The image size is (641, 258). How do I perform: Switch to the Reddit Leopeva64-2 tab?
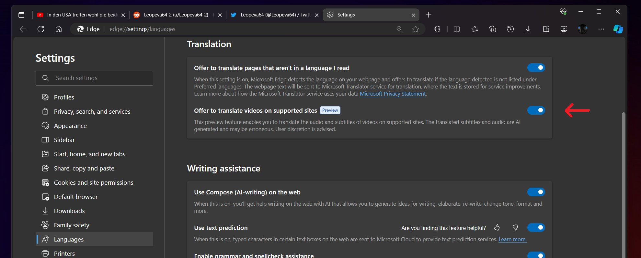(177, 15)
